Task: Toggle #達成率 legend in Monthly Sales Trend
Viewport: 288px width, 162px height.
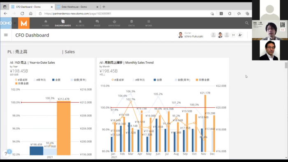Action: click(118, 80)
